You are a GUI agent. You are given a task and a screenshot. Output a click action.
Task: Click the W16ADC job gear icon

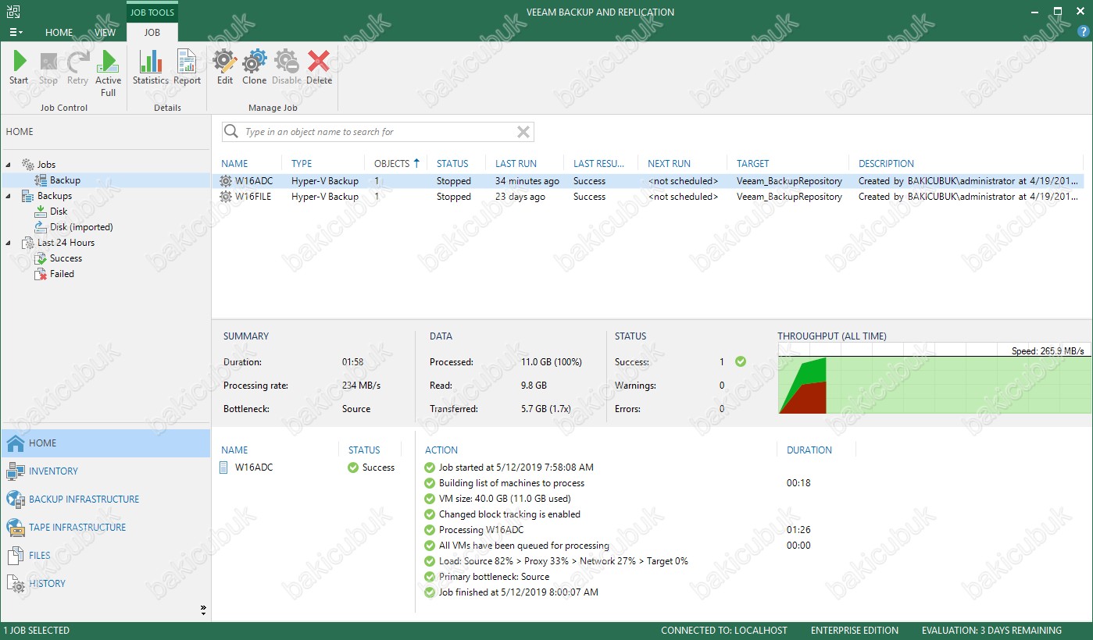[x=226, y=181]
